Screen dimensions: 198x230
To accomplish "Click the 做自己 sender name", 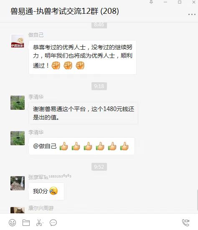I will 36,35.
